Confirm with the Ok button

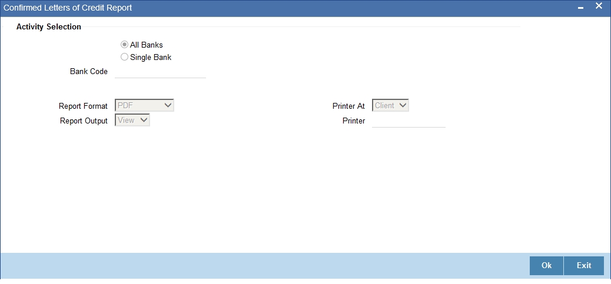click(546, 266)
